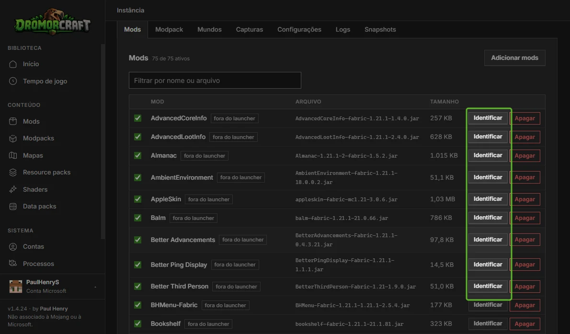Click the Paul Henry author link

[x=54, y=309]
